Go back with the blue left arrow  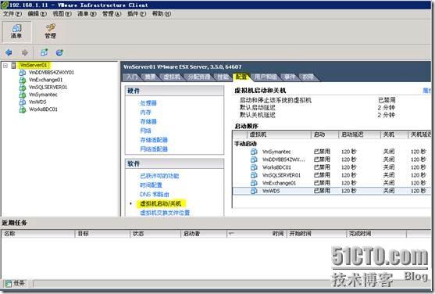pos(9,52)
